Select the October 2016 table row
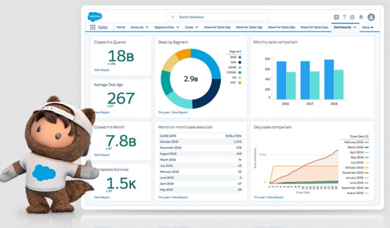 click(200, 142)
